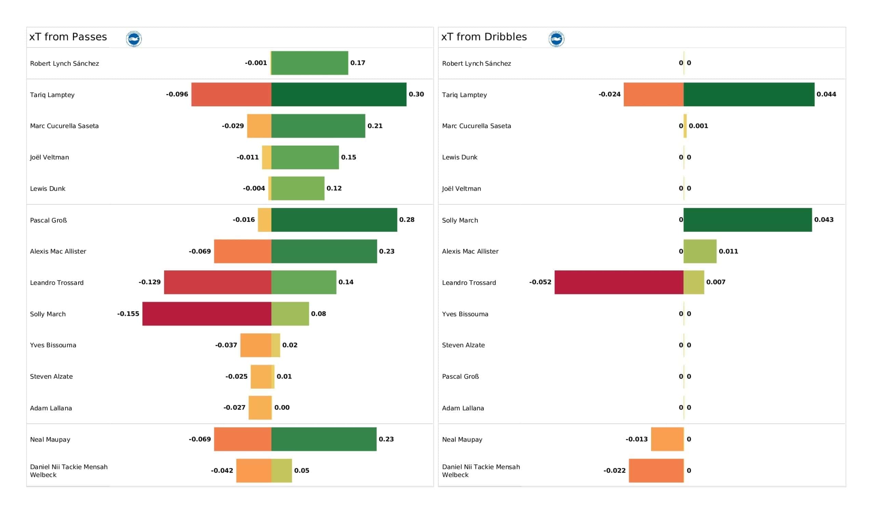The width and height of the screenshot is (875, 514).
Task: Click Alexis Mac Allister's orange -0.069 passes bar
Action: tap(242, 251)
